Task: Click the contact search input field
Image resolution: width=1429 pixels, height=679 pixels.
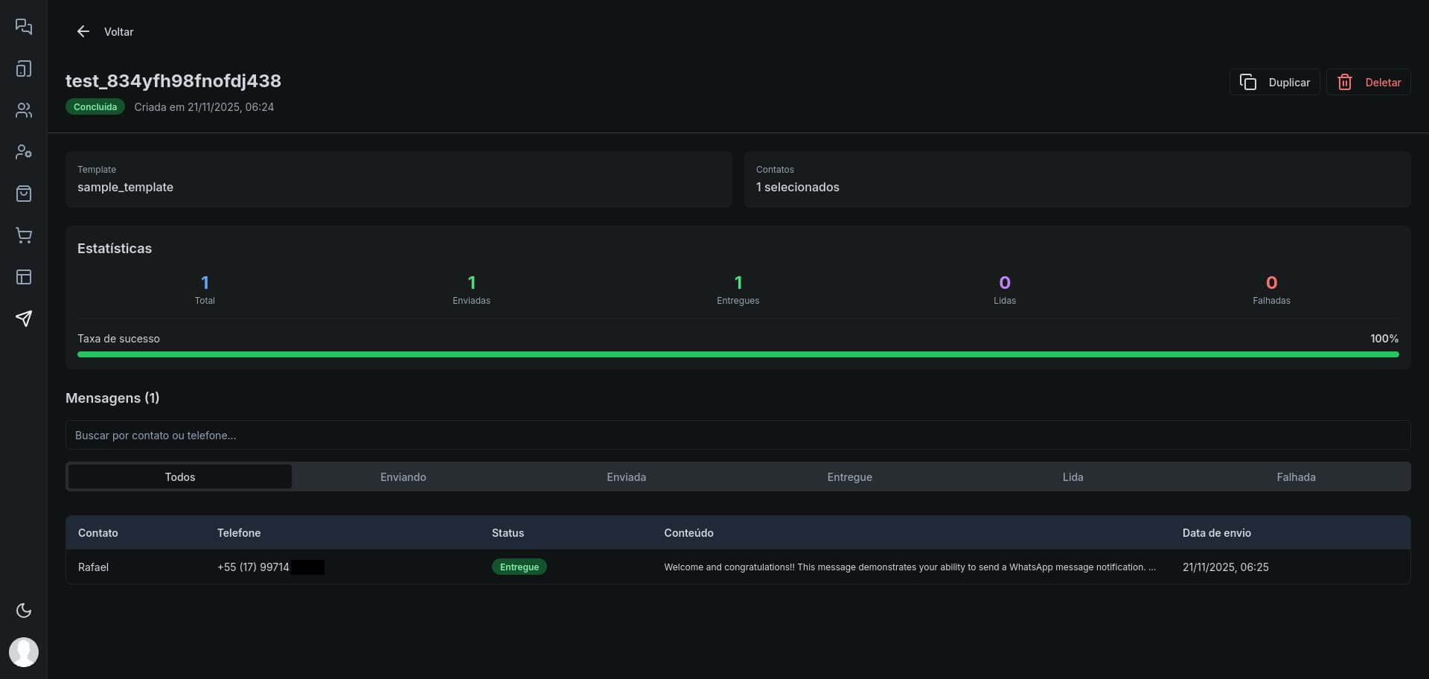Action: pos(737,435)
